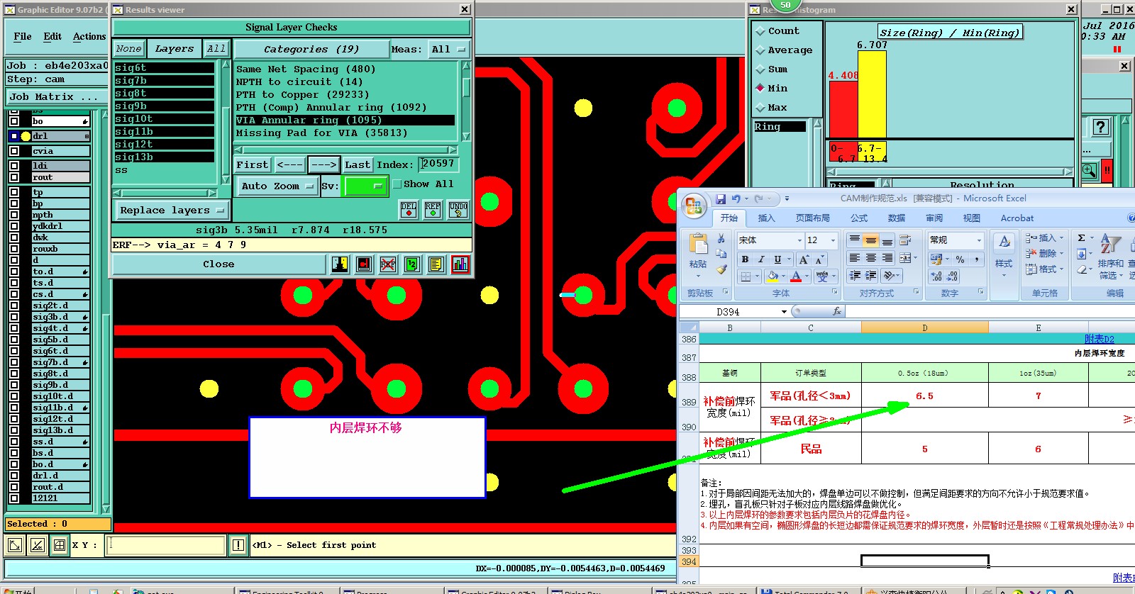1135x594 pixels.
Task: Click the Close button in Results viewer
Action: (x=218, y=264)
